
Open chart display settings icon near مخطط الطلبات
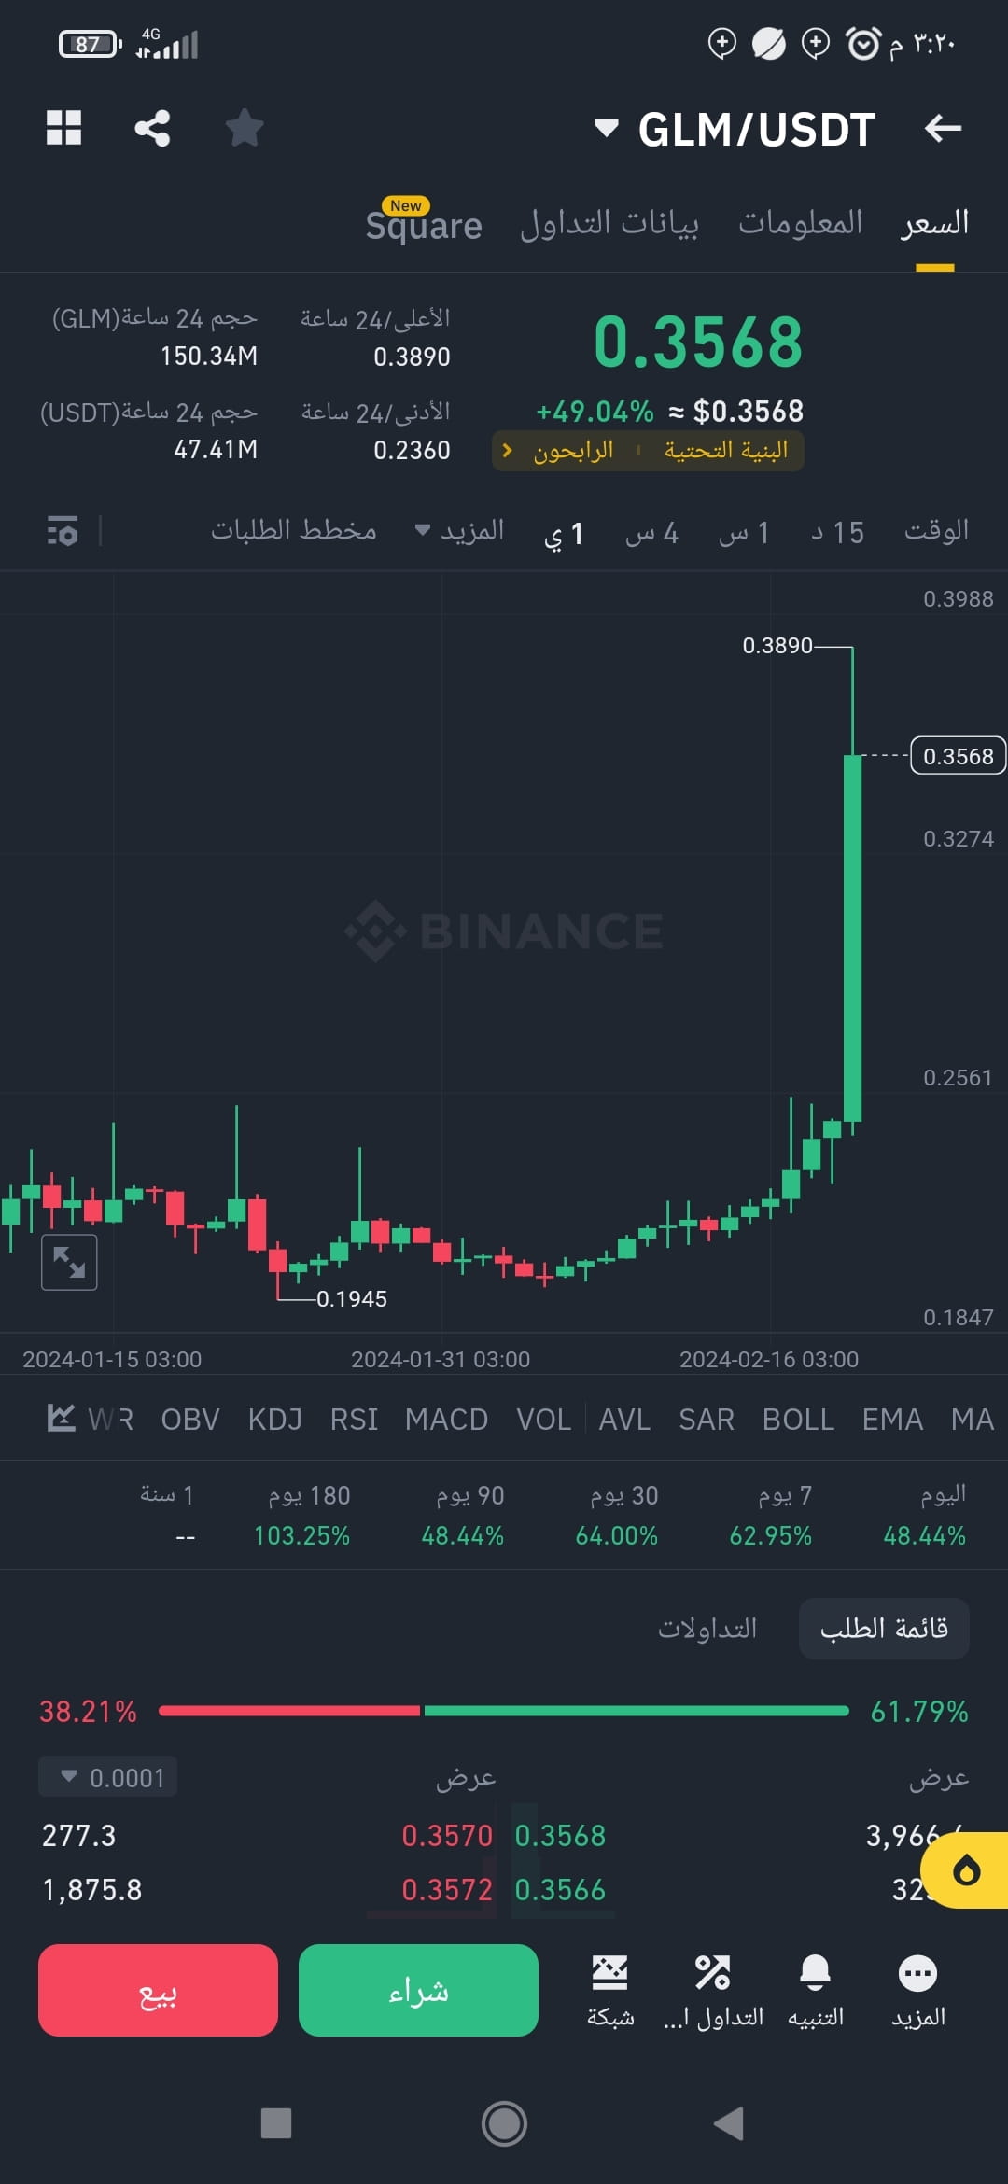click(60, 532)
